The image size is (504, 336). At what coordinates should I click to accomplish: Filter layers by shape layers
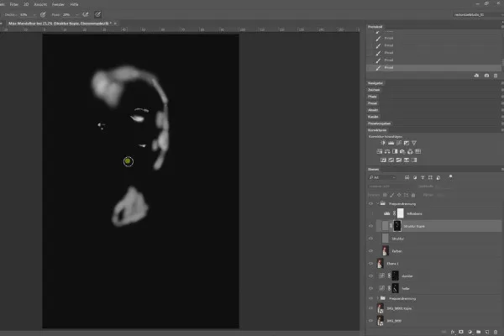(x=430, y=177)
